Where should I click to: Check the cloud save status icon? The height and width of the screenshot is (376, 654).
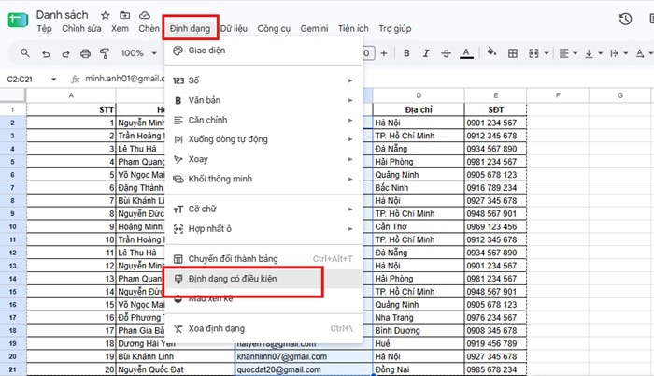tap(144, 15)
